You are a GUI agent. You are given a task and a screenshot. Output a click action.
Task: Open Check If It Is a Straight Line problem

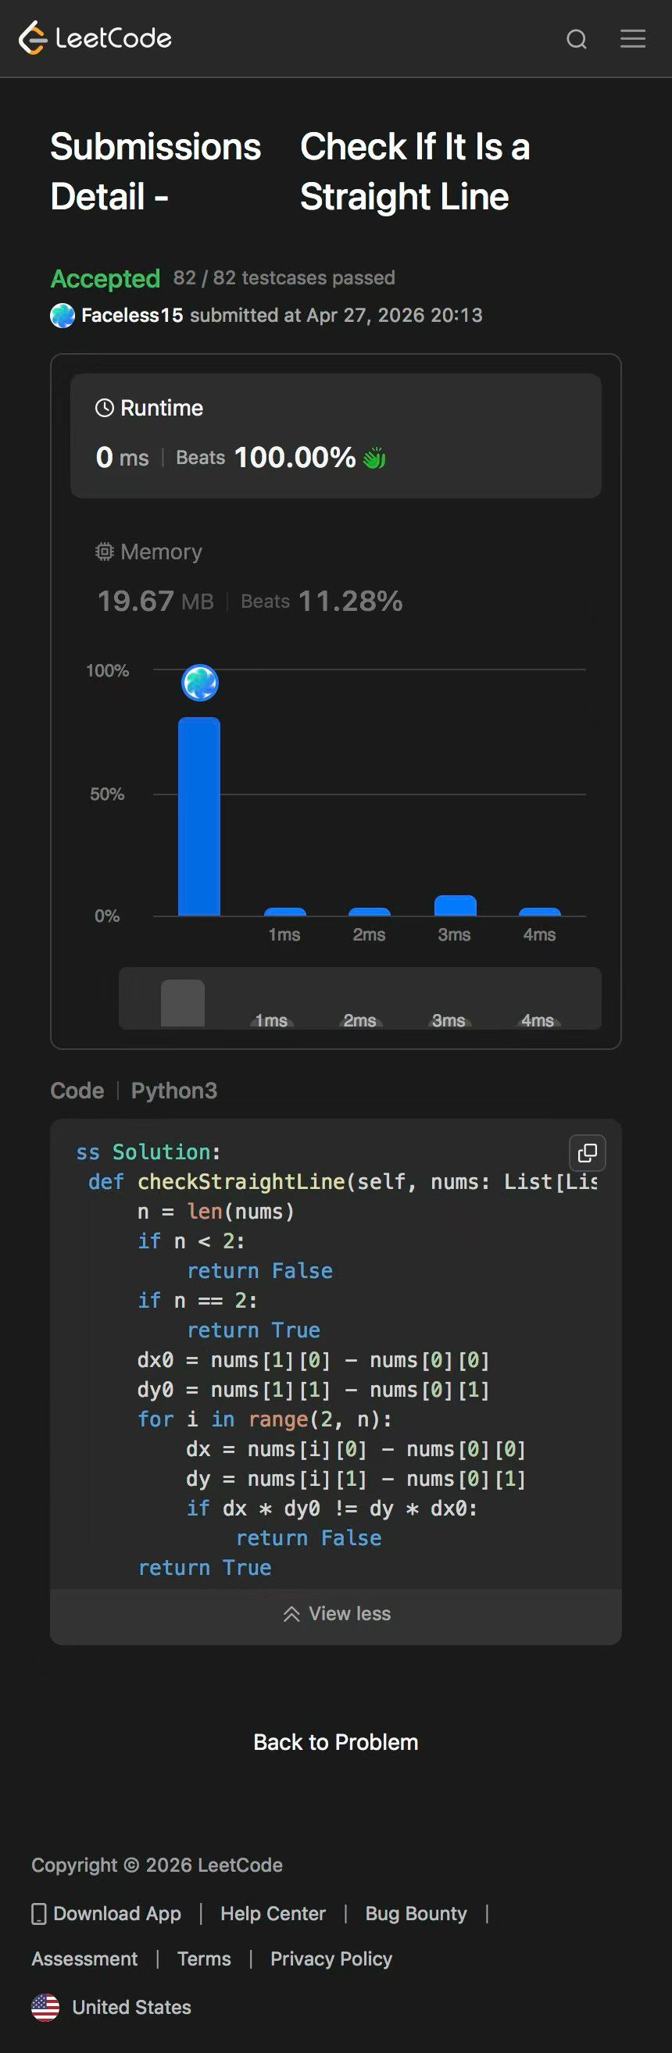click(x=414, y=171)
